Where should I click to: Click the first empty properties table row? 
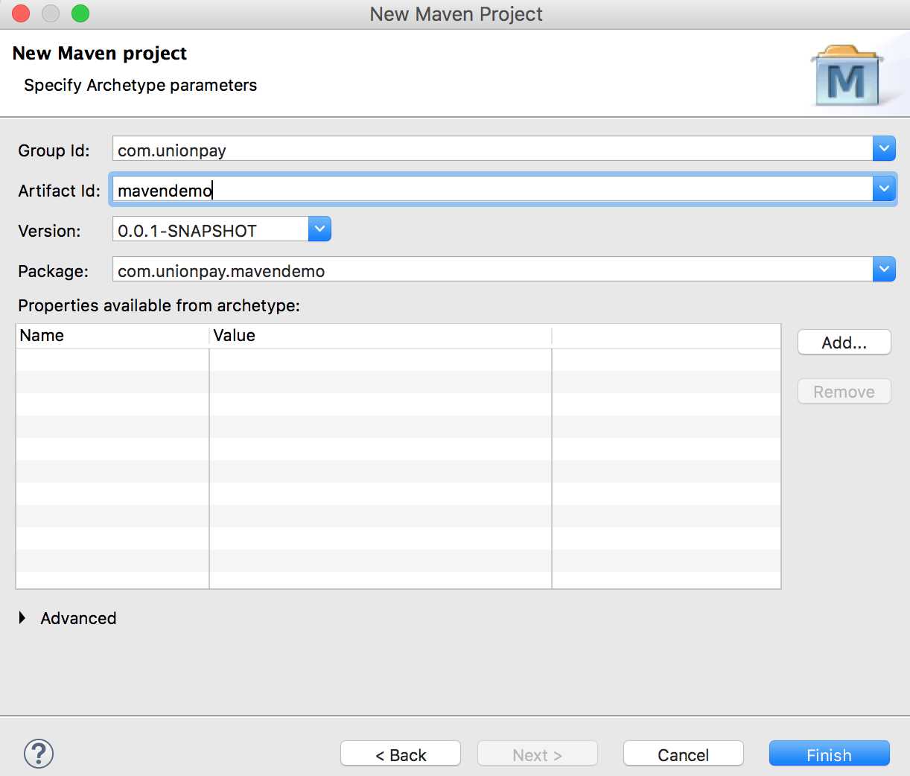[398, 360]
